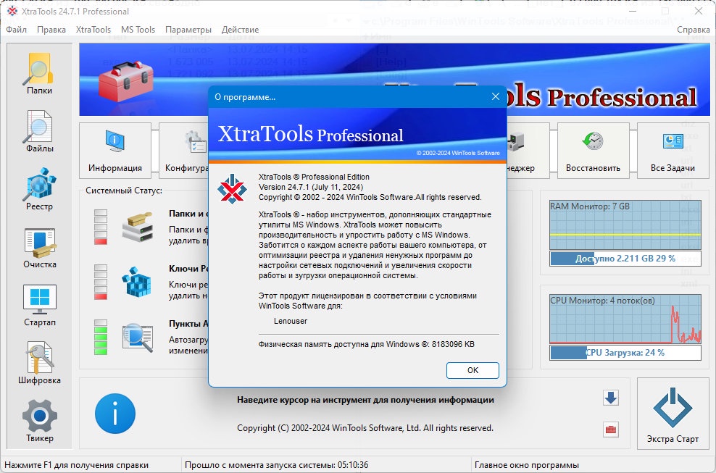
Task: Click the XtraTools title bar app icon
Action: [12, 11]
